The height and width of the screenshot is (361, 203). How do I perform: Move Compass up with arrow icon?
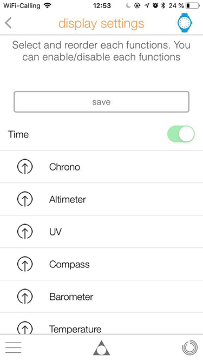[x=25, y=264]
